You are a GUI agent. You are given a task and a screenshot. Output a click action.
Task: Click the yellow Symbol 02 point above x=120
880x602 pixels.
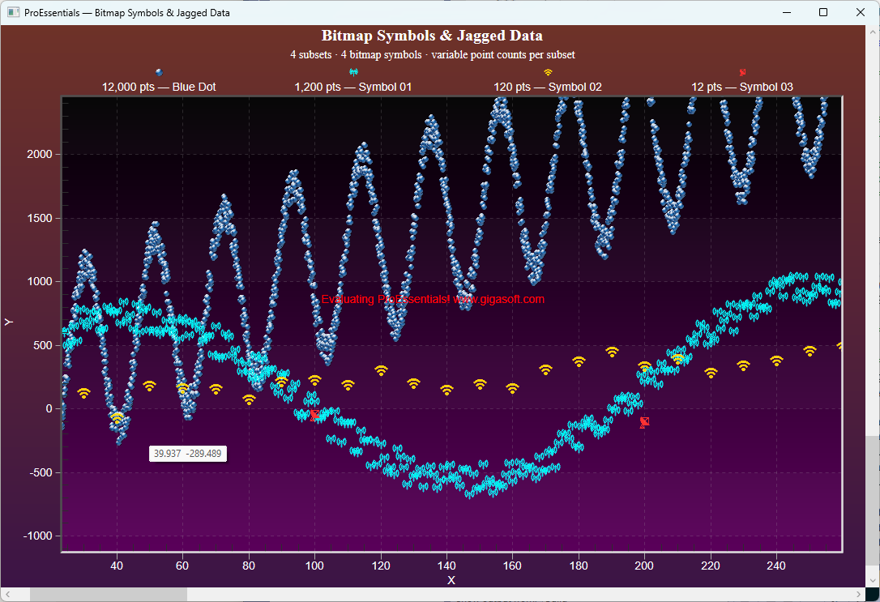point(381,370)
